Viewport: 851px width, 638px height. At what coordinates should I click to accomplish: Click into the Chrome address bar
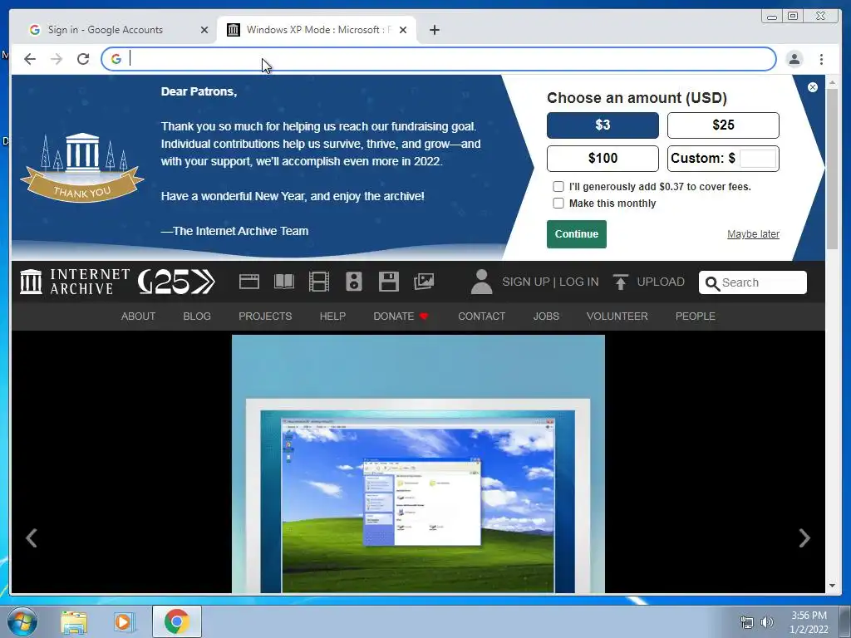pos(439,59)
